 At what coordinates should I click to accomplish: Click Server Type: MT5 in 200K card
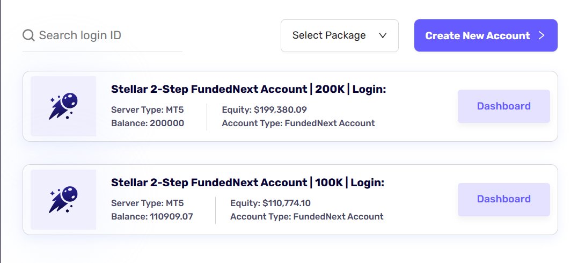click(x=146, y=110)
